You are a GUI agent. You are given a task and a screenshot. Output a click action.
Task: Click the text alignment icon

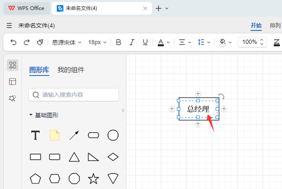click(x=182, y=42)
